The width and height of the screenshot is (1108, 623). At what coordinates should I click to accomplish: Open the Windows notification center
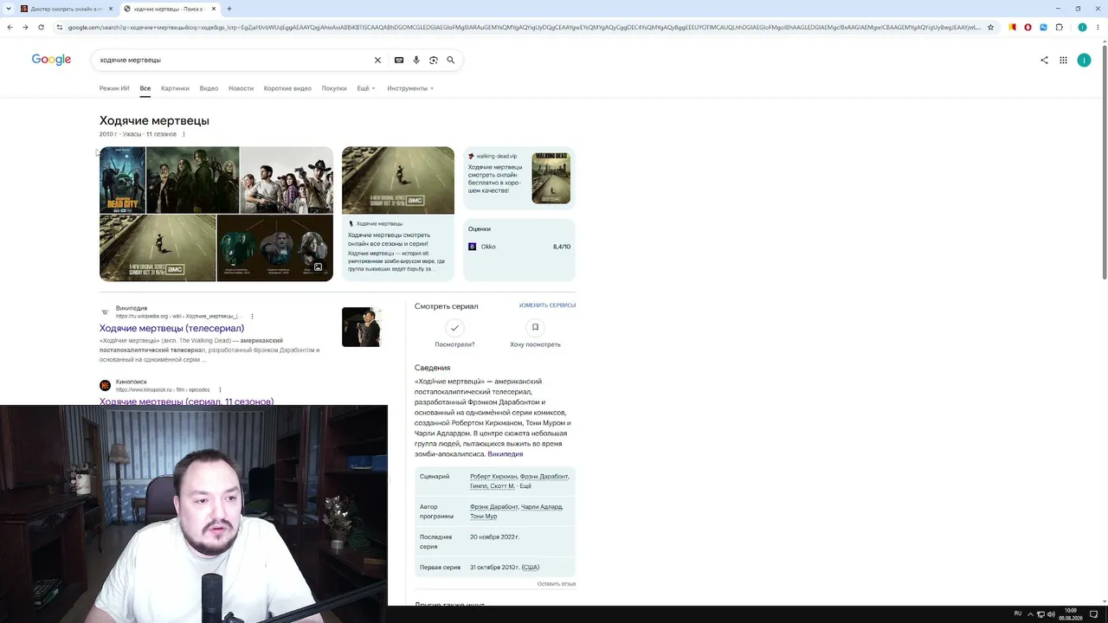pyautogui.click(x=1093, y=614)
